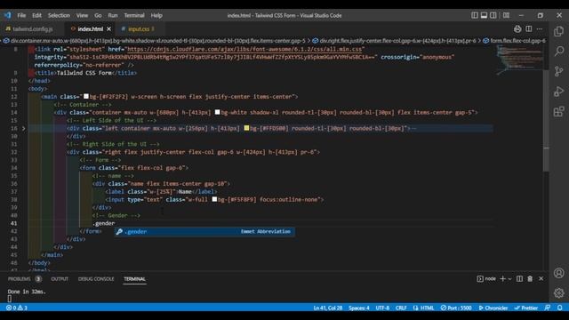Open the Selection menu
The height and width of the screenshot is (320, 569).
59,15
